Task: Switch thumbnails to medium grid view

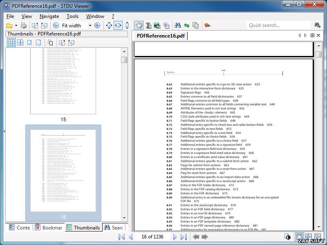Action: [x=20, y=42]
